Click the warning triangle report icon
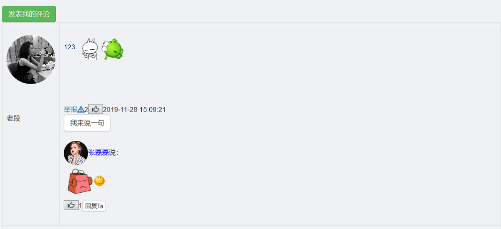This screenshot has height=229, width=501. point(81,110)
